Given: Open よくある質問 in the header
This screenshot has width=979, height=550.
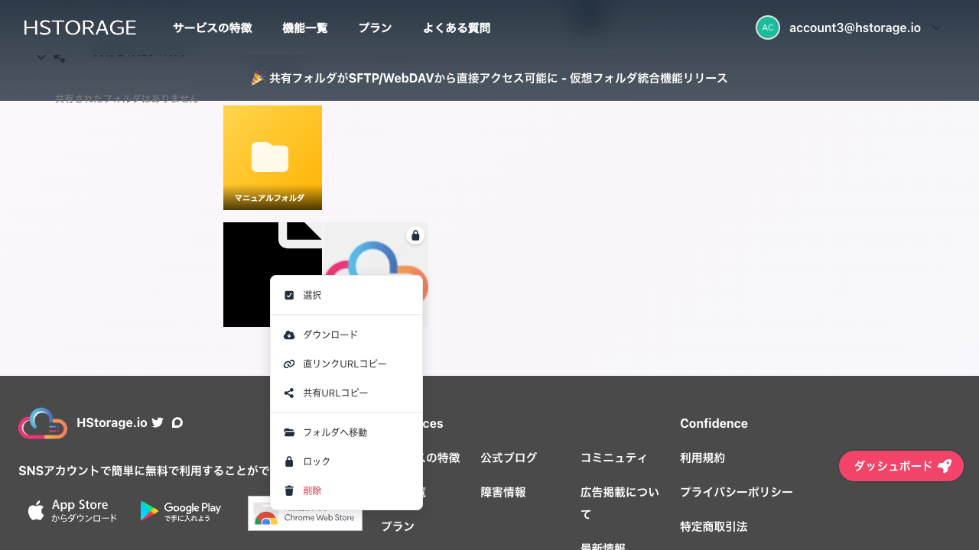Looking at the screenshot, I should click(x=456, y=28).
